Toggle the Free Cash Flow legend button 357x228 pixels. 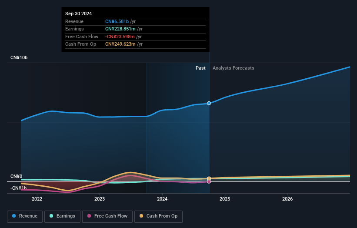107,216
